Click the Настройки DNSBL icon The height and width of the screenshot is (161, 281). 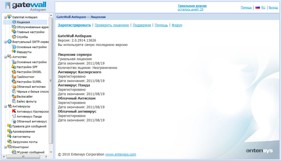(14, 72)
